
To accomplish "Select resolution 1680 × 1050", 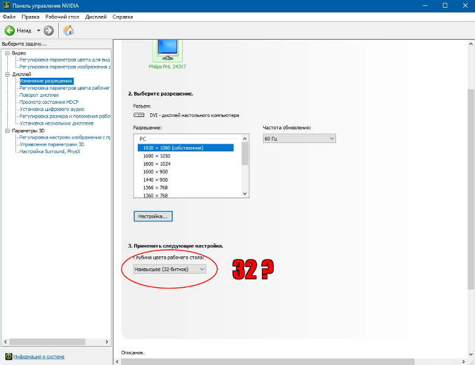I will [x=157, y=155].
